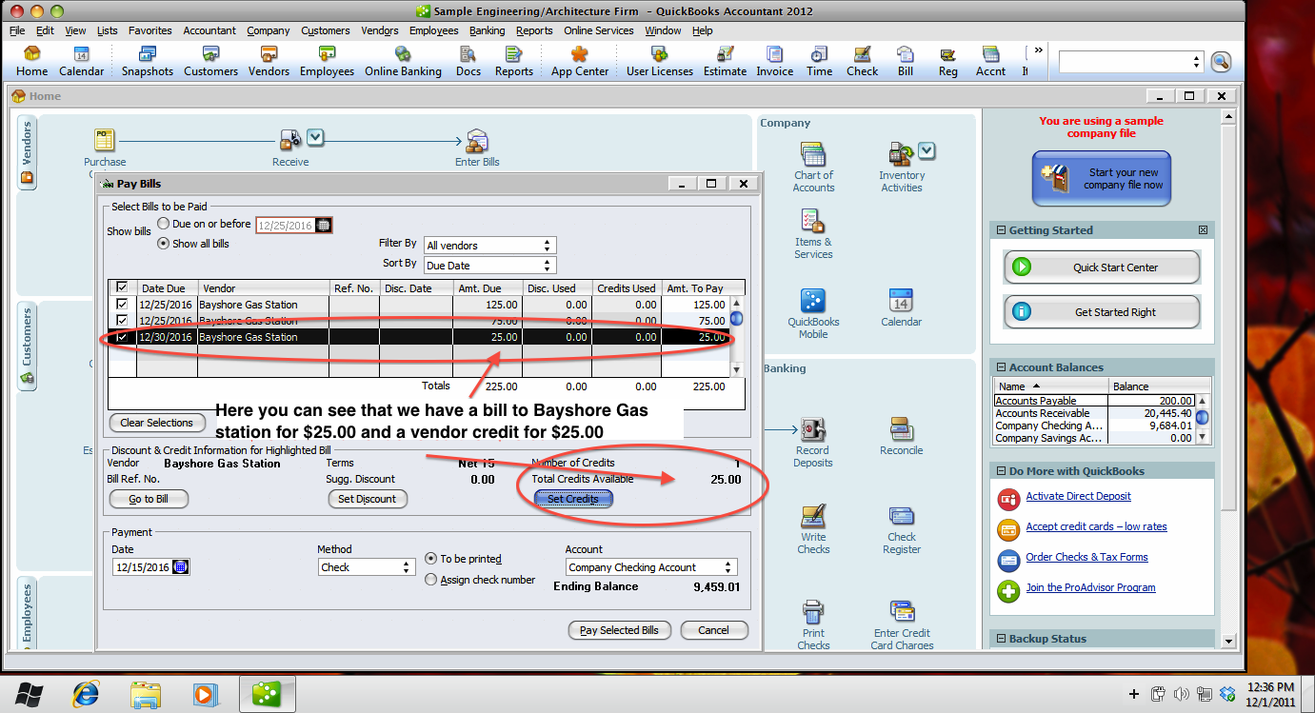This screenshot has width=1315, height=713.
Task: Collapse the Account Balances panel
Action: tap(1000, 367)
